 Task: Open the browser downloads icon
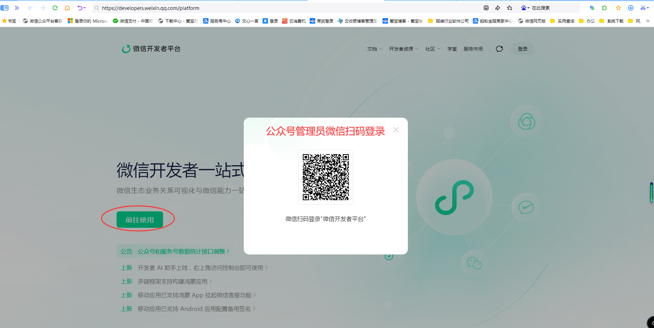click(631, 8)
